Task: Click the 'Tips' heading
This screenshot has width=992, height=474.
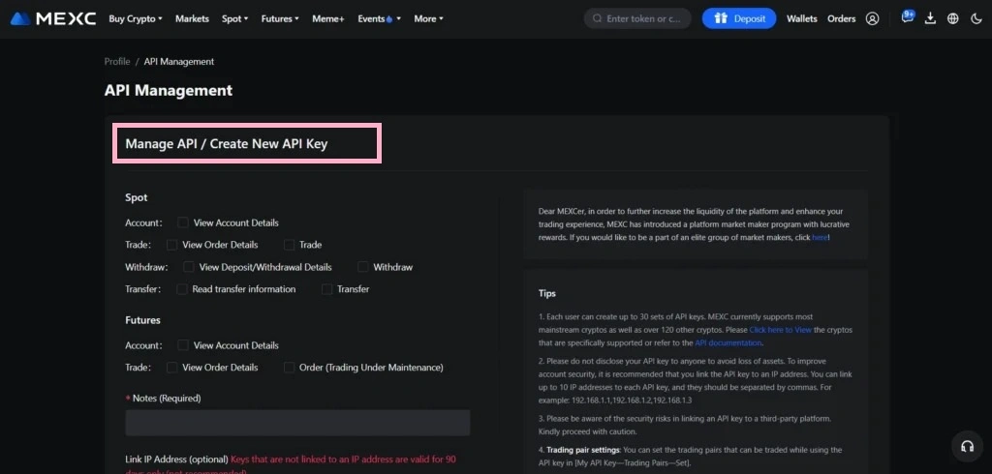Action: pos(547,293)
